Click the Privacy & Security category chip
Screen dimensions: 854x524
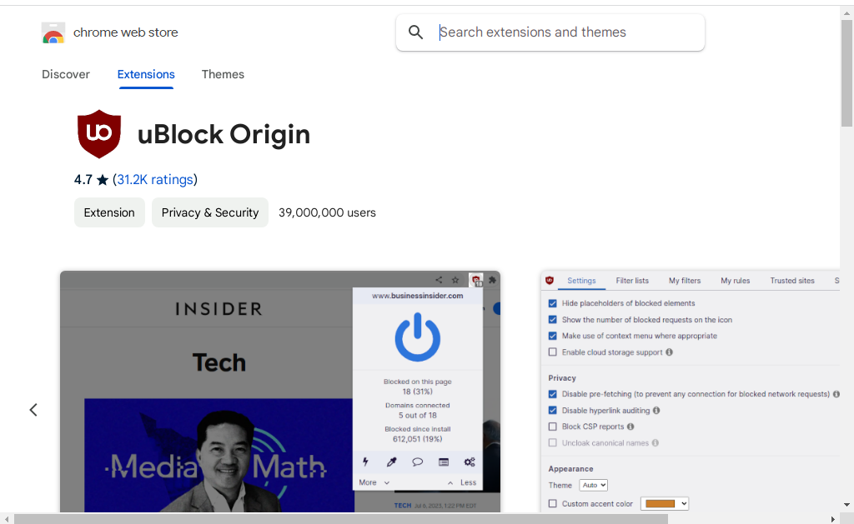click(210, 212)
